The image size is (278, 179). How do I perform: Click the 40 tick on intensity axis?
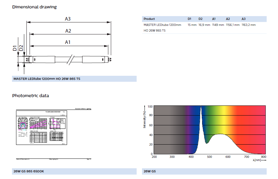pyautogui.click(x=151, y=135)
